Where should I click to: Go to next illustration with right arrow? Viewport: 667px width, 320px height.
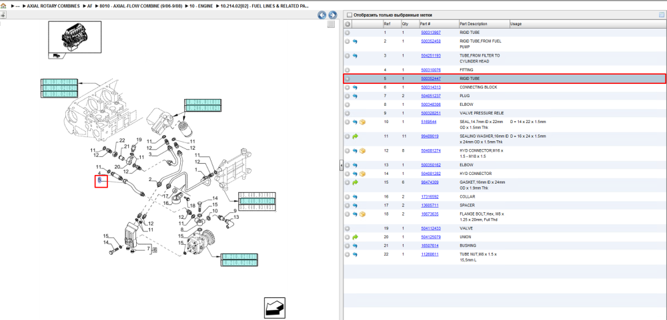[332, 15]
